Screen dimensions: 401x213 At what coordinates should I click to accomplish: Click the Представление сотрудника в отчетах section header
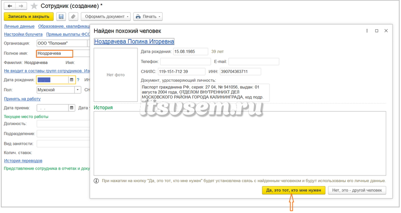[x=47, y=168]
